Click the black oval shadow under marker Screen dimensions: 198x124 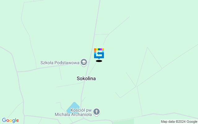pos(99,61)
